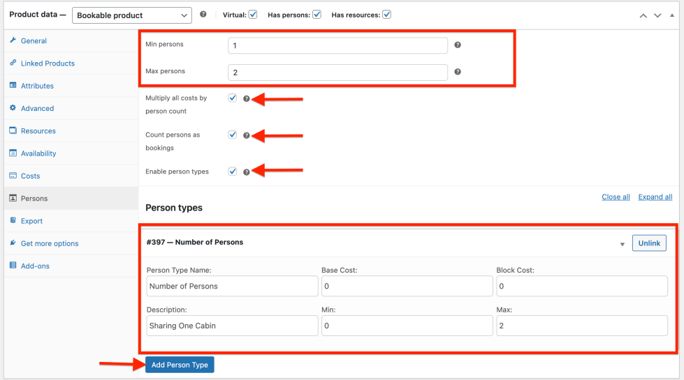
Task: Unlink the Number of Persons type
Action: 649,243
